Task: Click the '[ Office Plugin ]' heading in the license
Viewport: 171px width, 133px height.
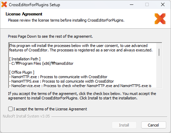Action: point(22,72)
